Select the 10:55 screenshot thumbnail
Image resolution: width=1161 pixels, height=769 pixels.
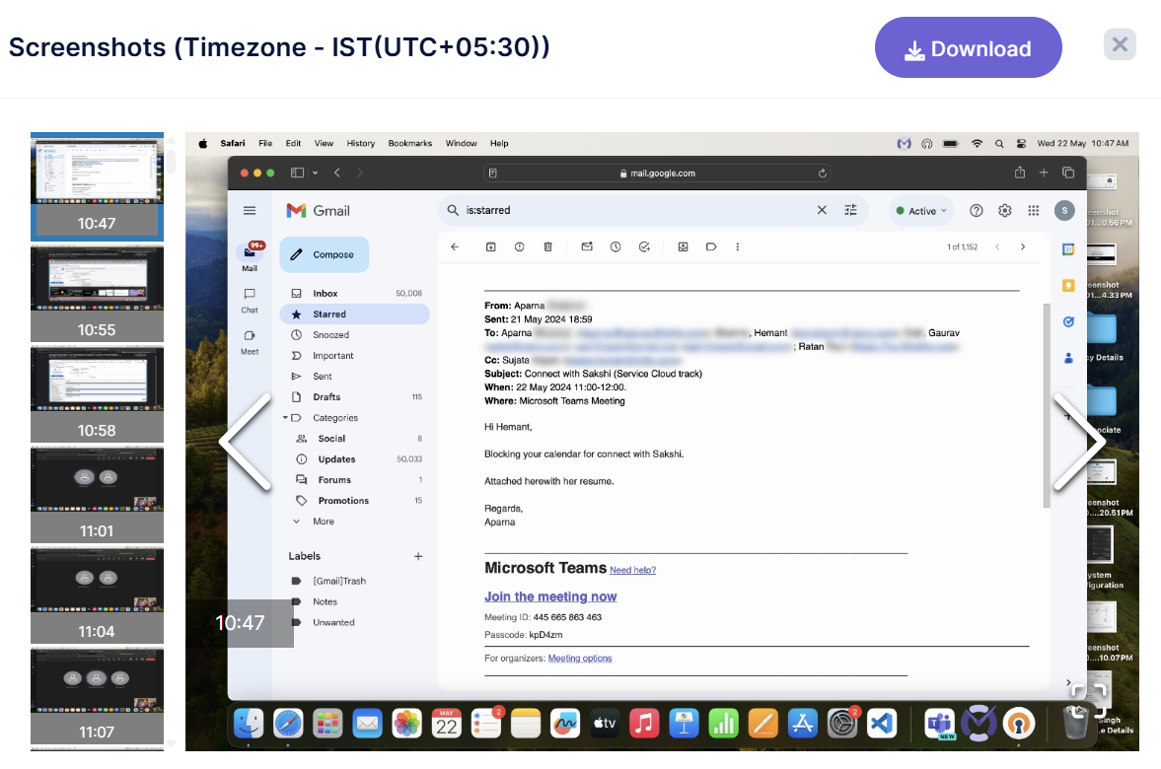[x=97, y=294]
